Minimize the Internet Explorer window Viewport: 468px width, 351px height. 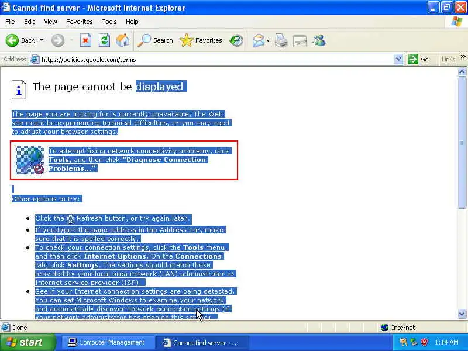click(x=433, y=8)
